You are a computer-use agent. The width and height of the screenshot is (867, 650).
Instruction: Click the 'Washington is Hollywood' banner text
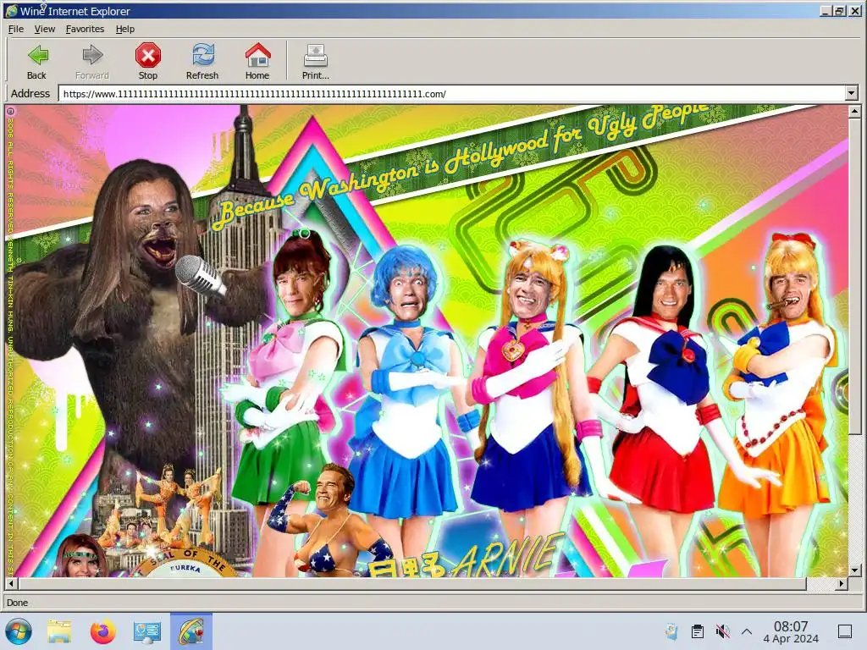click(x=461, y=166)
